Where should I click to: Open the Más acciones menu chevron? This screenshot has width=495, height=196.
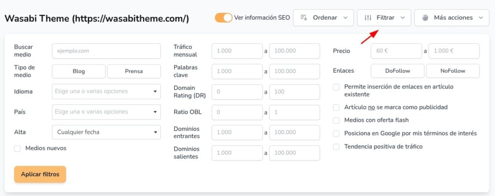tap(481, 18)
